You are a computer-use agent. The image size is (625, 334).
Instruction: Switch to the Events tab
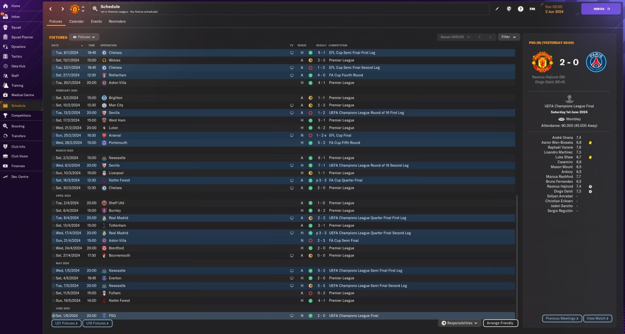pyautogui.click(x=96, y=21)
